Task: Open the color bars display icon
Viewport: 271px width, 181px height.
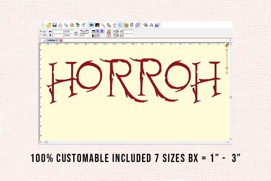Action: click(x=97, y=25)
